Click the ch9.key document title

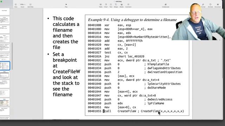(118, 1)
